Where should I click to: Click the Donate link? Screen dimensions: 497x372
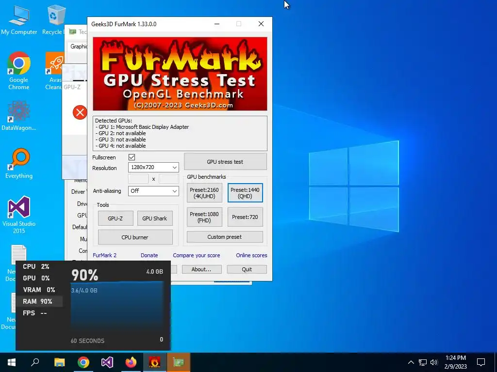[x=149, y=255]
